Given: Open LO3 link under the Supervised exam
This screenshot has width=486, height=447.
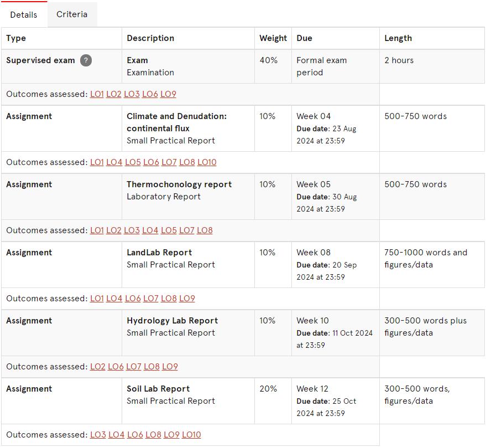Looking at the screenshot, I should click(x=132, y=94).
